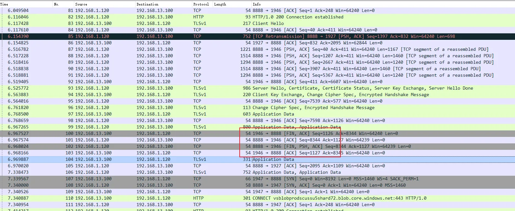Select packet 97, Application Data length 603
515x211 pixels.
[273, 114]
